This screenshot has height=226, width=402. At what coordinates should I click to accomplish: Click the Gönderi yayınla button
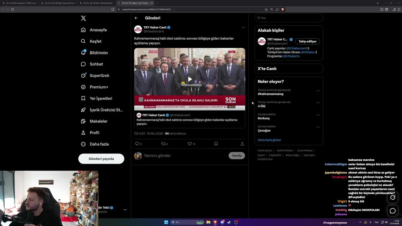[x=101, y=159]
